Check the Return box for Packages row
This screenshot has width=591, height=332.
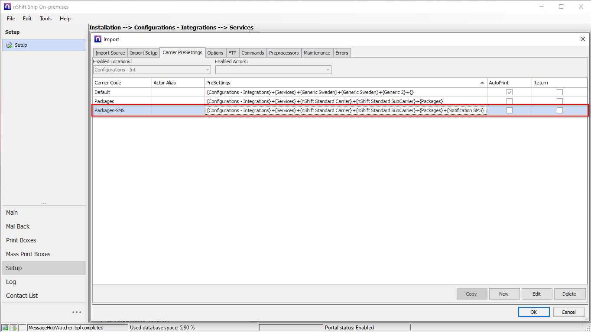coord(560,101)
